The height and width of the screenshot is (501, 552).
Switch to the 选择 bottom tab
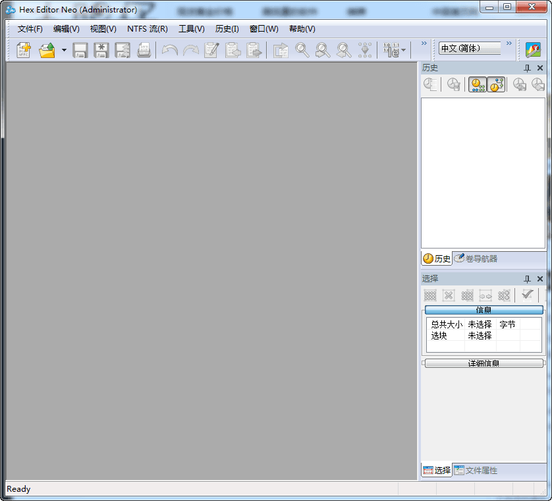(x=437, y=471)
